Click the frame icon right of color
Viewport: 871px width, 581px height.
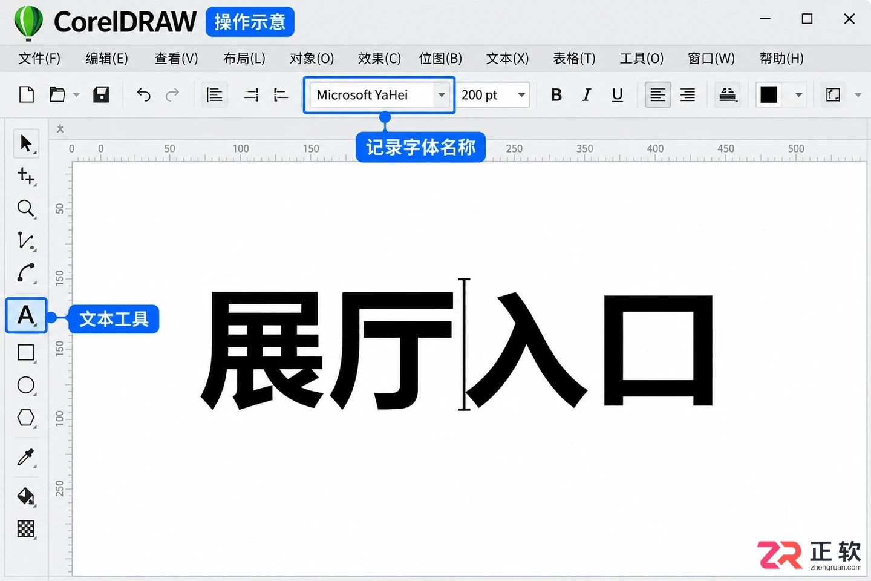pos(833,95)
